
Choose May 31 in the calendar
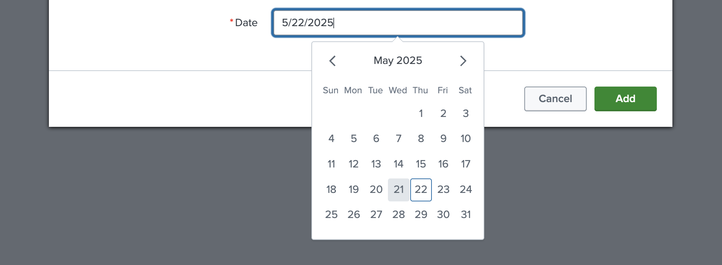coord(466,214)
